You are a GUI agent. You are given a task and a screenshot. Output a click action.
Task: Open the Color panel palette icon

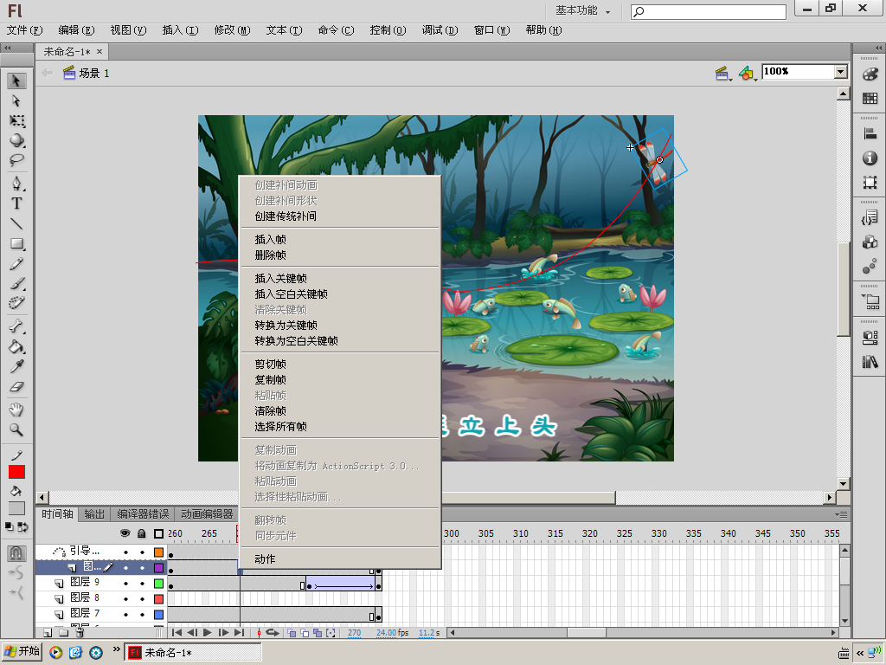(x=870, y=74)
